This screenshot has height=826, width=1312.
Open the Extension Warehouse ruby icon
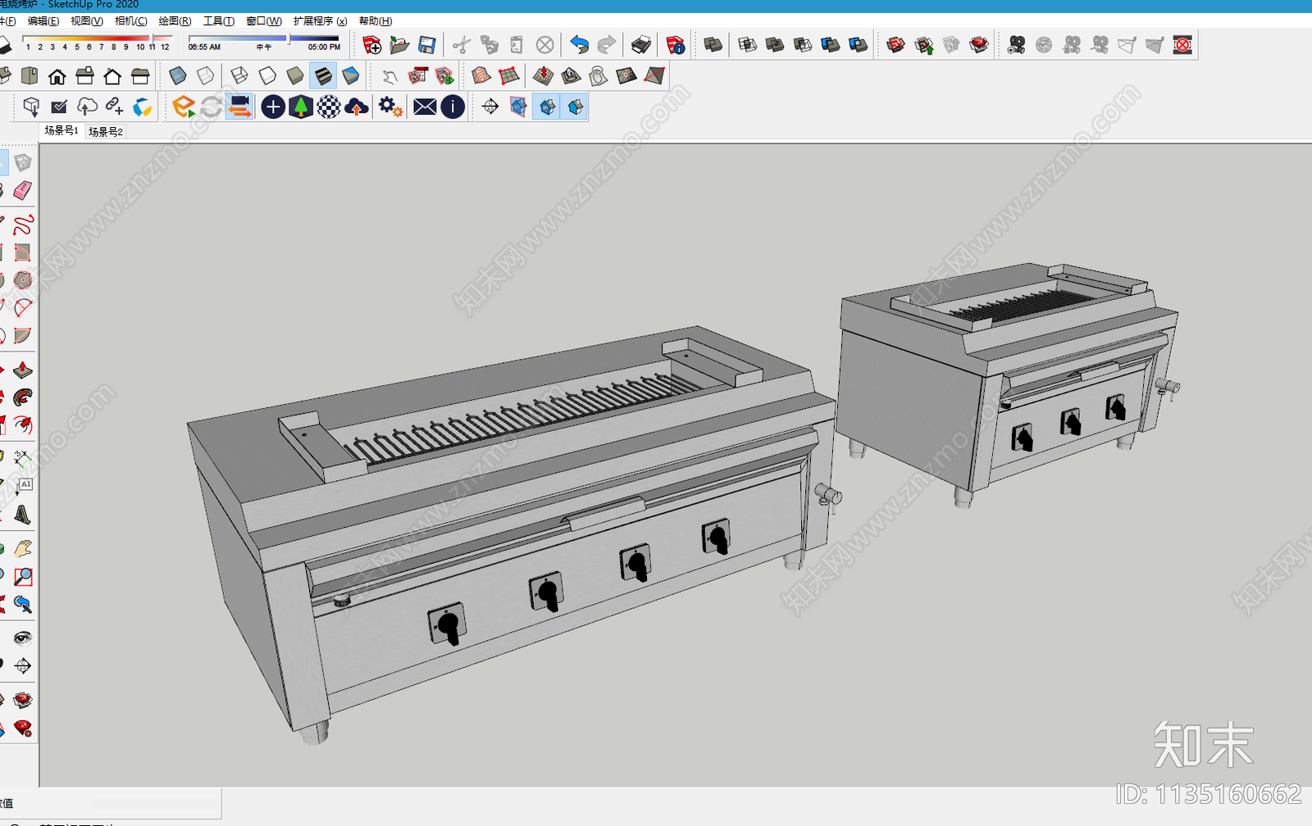(x=22, y=700)
